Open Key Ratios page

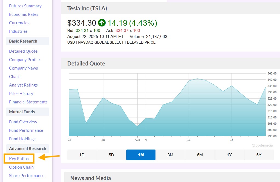(19, 159)
